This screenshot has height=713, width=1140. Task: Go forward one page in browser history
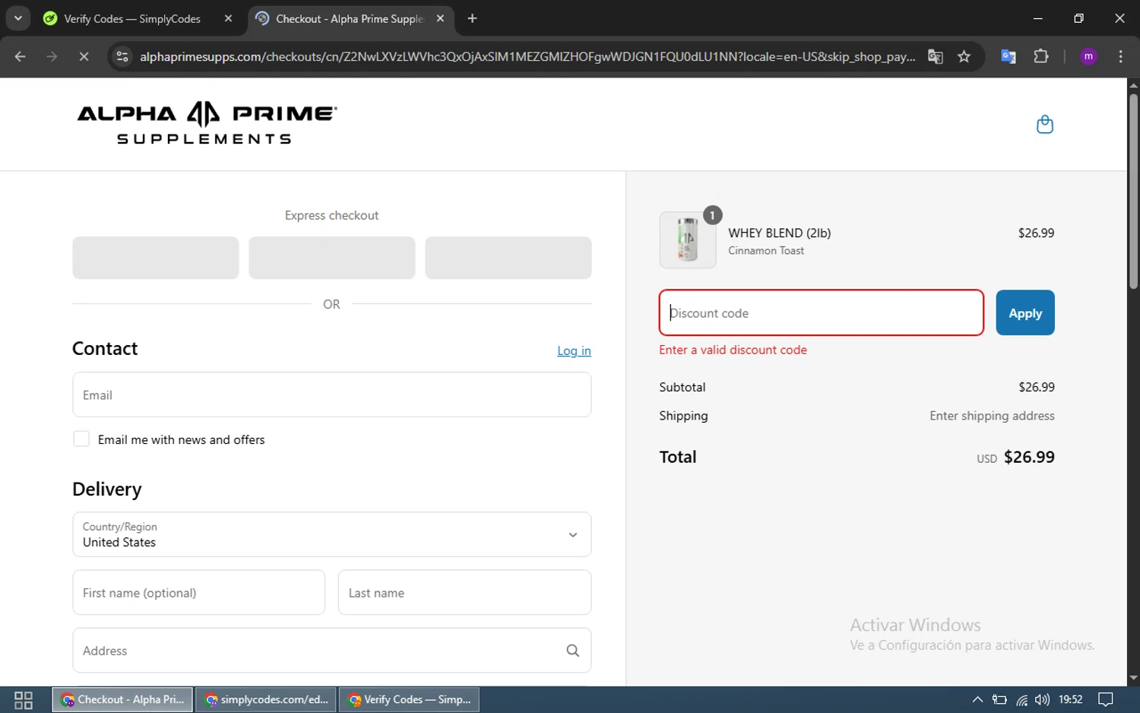(52, 56)
